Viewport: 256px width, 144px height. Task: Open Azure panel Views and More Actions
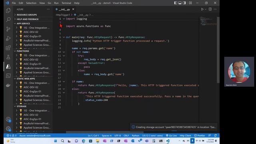tap(48, 9)
